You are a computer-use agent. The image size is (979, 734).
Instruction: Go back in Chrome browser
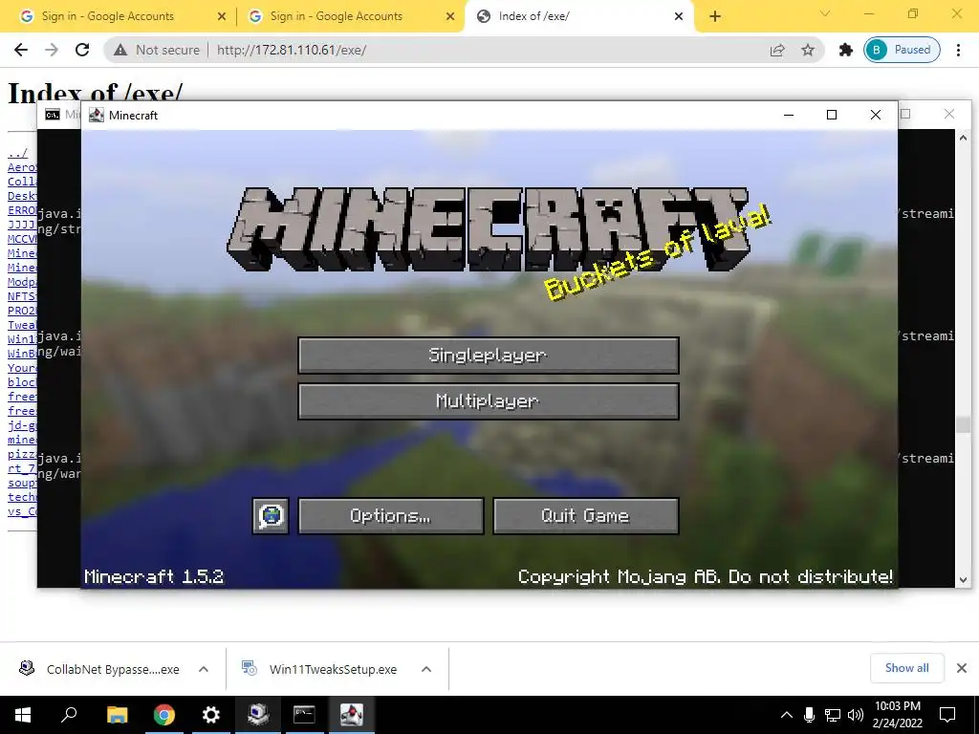tap(21, 50)
